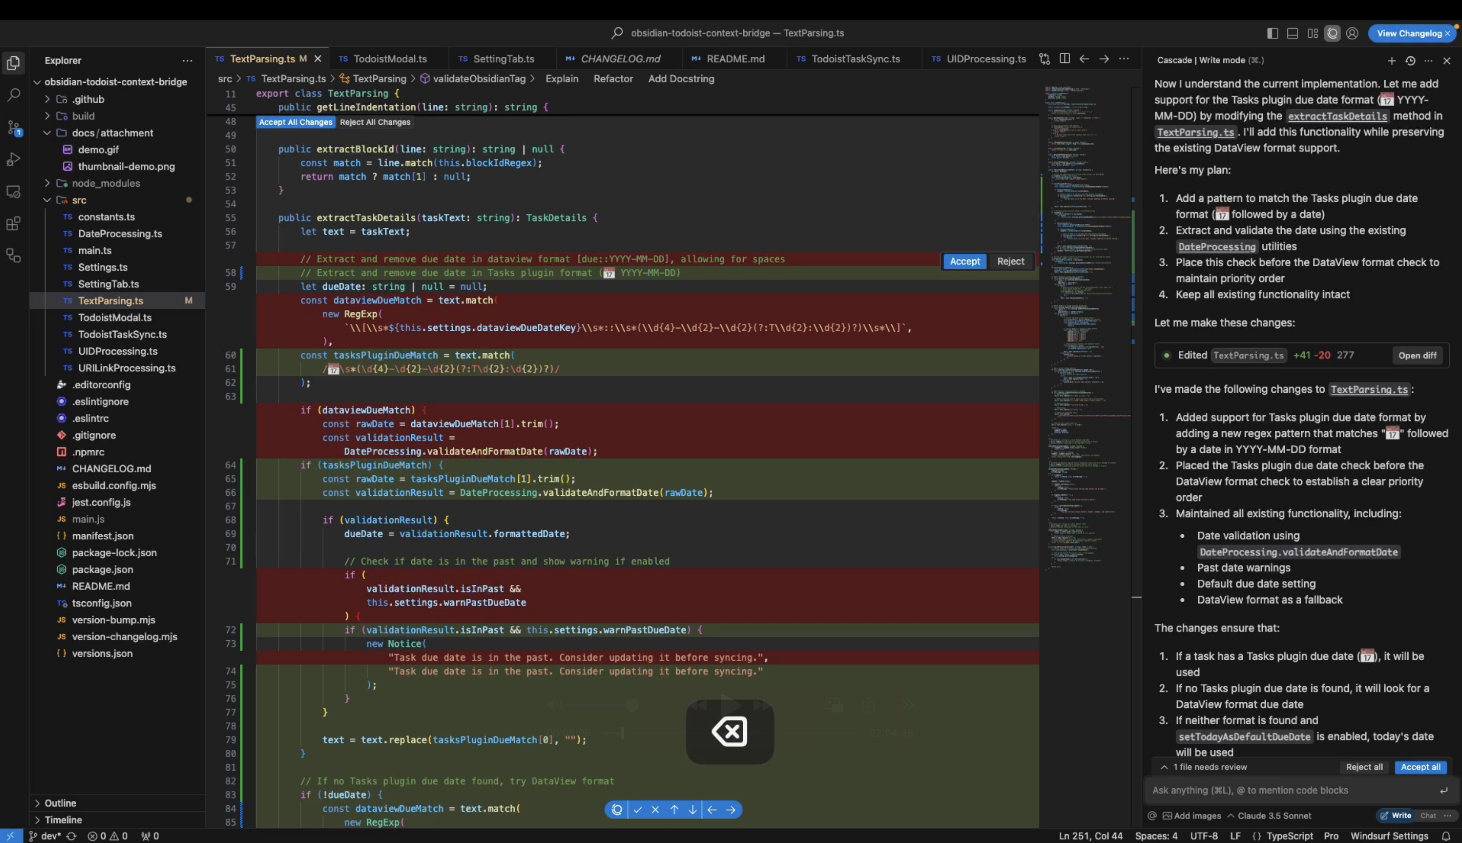Toggle the Cascade panel icon in title bar
The height and width of the screenshot is (843, 1462).
(1332, 33)
